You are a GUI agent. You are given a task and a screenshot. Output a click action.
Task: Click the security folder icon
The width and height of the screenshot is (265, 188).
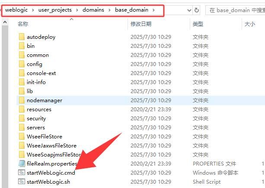(x=22, y=119)
